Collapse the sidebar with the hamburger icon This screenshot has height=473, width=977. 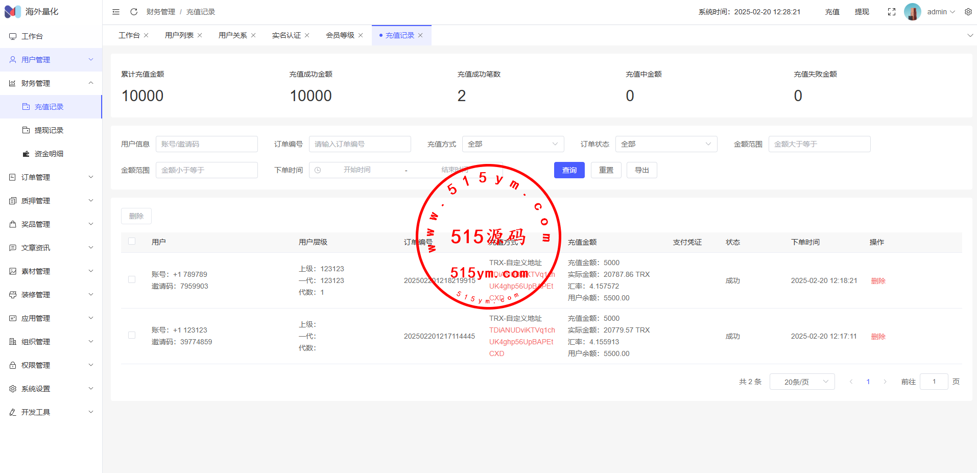click(116, 12)
